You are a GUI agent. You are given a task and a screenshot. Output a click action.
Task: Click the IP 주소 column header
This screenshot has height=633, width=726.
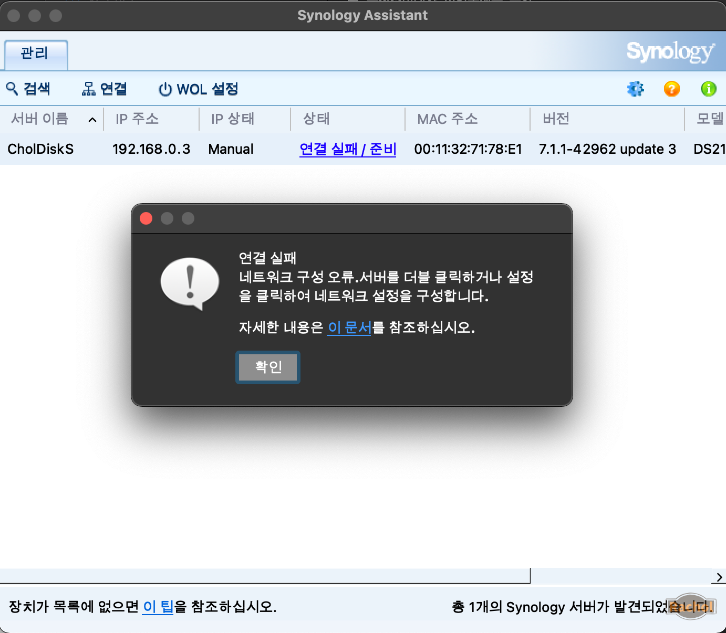coord(151,119)
